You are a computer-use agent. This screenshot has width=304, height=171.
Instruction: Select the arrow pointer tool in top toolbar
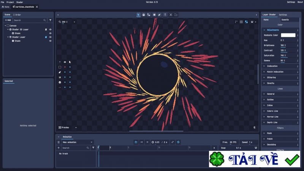(138, 15)
